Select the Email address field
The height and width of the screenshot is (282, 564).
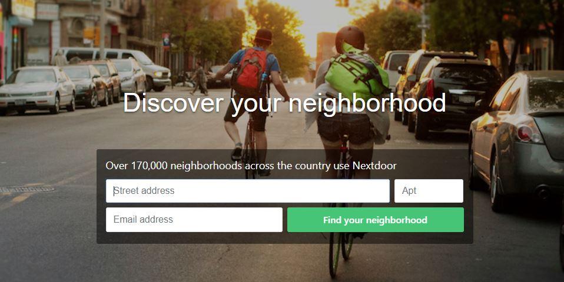194,220
